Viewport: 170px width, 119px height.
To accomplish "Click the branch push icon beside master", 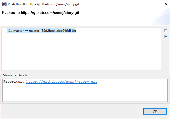I will [10, 31].
